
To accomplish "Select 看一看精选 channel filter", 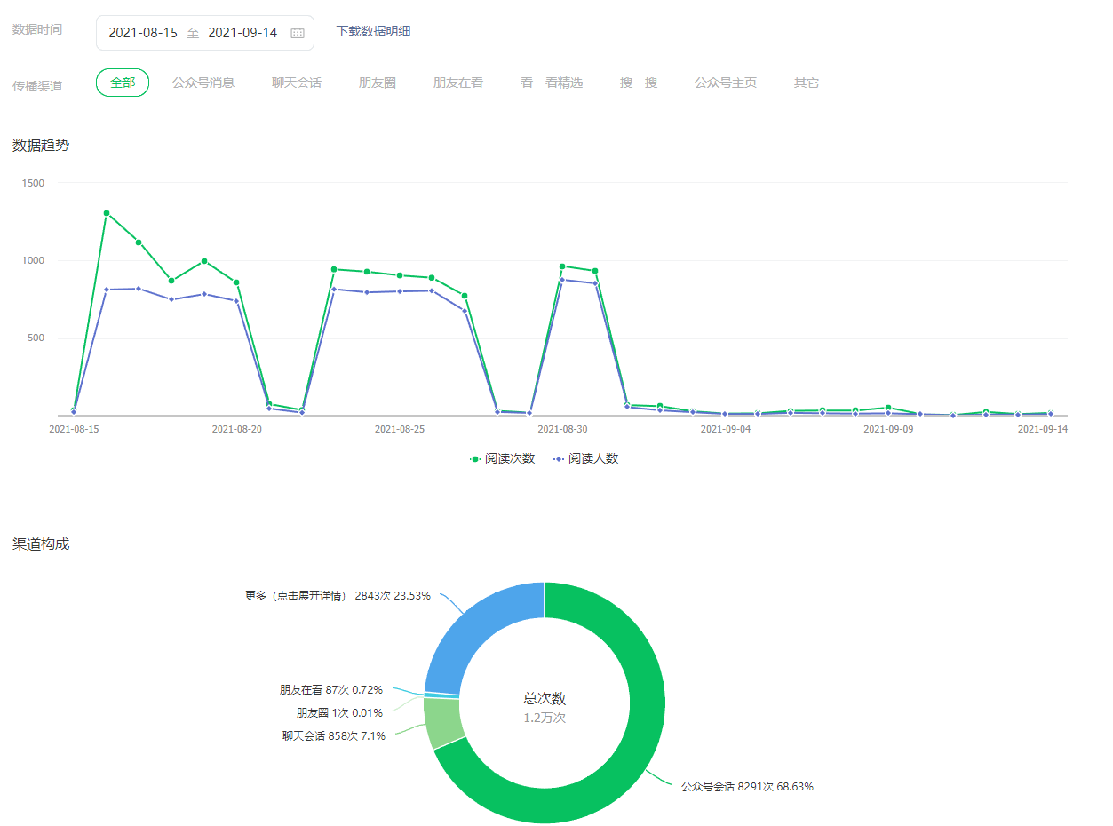I will point(552,83).
